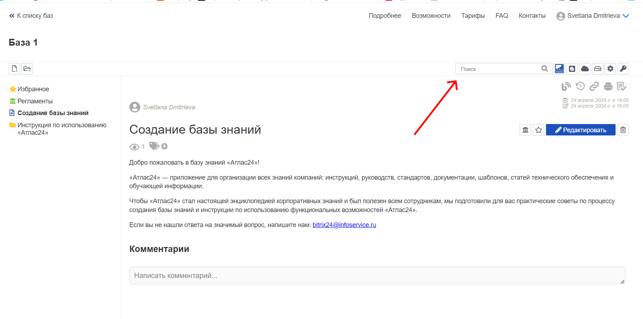Click the 'Редактировать' button
The height and width of the screenshot is (319, 643).
pos(581,130)
